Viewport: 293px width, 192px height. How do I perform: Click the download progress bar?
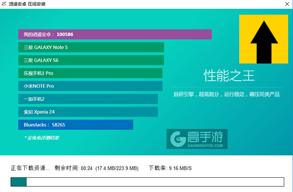coord(147,182)
